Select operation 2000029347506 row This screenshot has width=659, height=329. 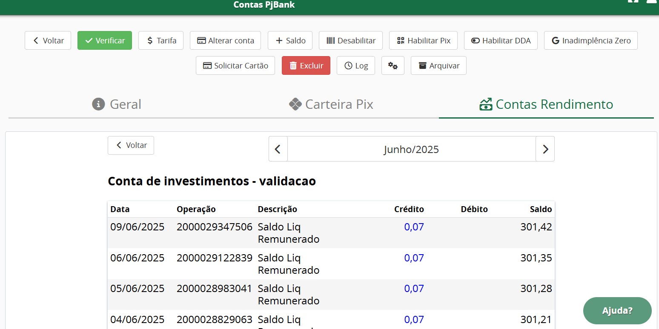[x=214, y=227]
